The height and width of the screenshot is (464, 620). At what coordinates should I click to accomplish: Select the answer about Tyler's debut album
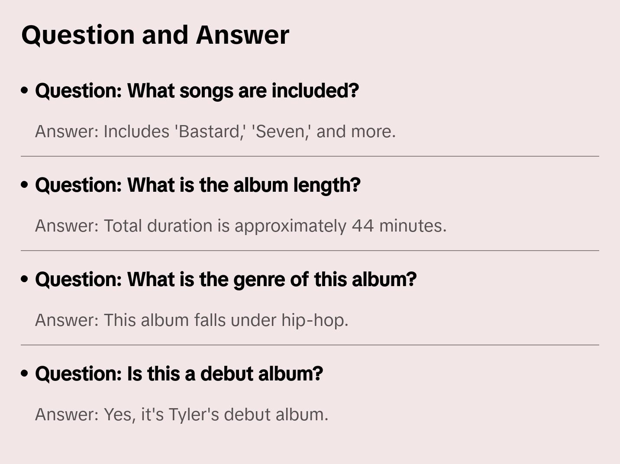click(181, 415)
